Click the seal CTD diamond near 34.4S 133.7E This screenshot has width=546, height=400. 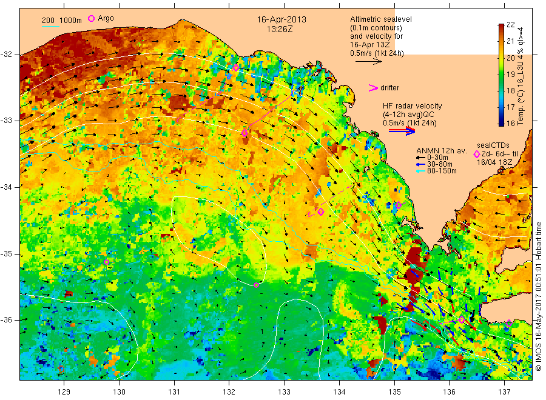[x=321, y=212]
